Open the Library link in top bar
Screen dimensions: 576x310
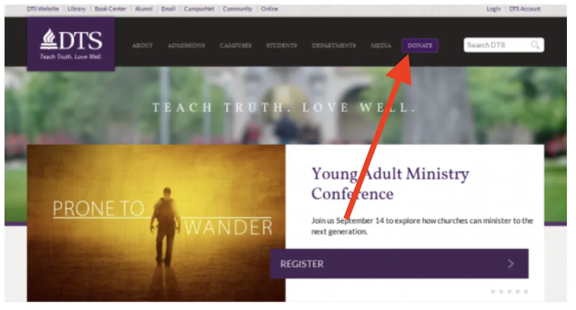(x=77, y=9)
